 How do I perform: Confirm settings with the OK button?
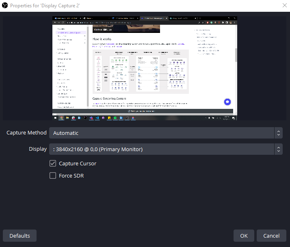(244, 236)
